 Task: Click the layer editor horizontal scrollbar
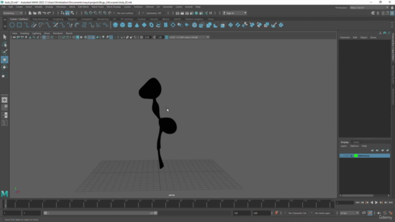[358, 195]
